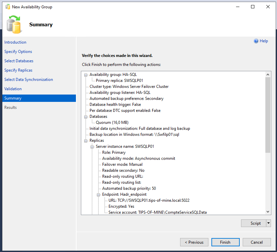Collapse the Databases tree node
This screenshot has height=252, width=277.
[86, 117]
